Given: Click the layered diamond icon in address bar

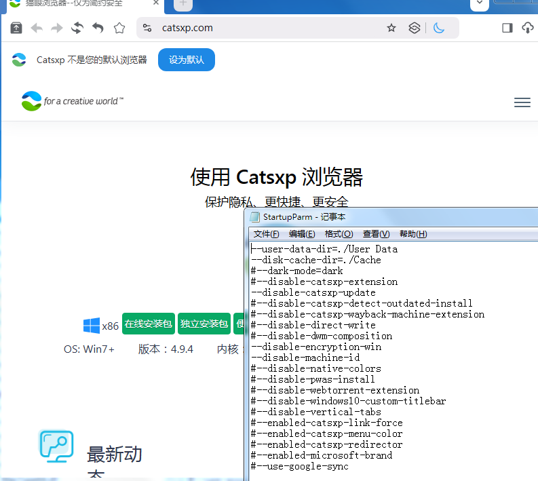Looking at the screenshot, I should point(414,28).
